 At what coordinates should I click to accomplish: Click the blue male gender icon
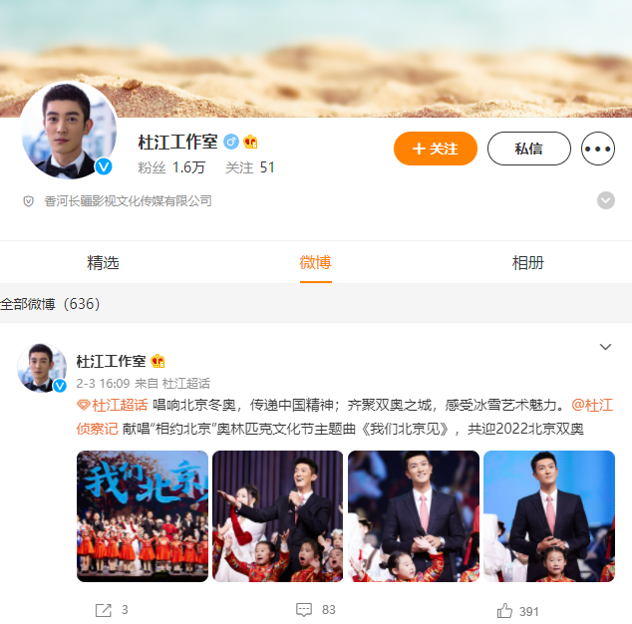tap(231, 142)
